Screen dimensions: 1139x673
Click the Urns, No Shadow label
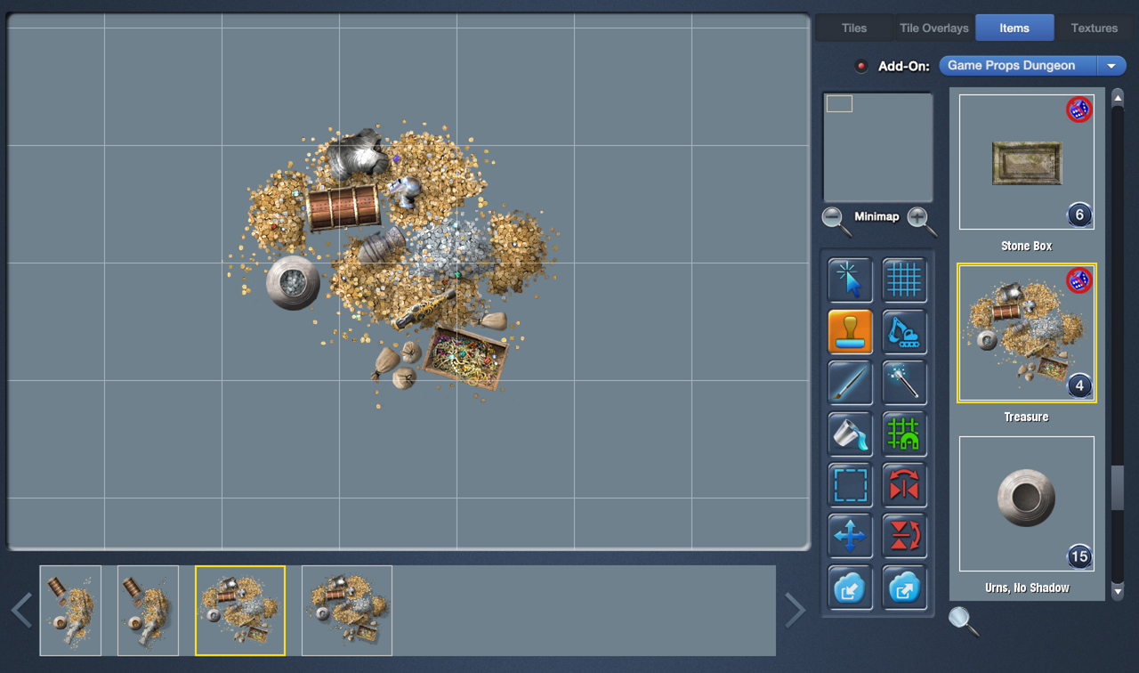[1027, 588]
